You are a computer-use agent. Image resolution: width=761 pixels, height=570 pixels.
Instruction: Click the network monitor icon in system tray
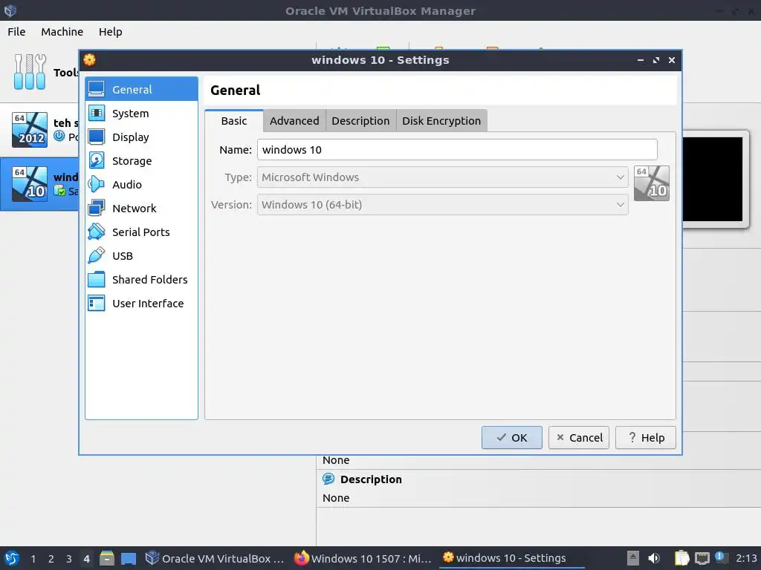(x=702, y=558)
